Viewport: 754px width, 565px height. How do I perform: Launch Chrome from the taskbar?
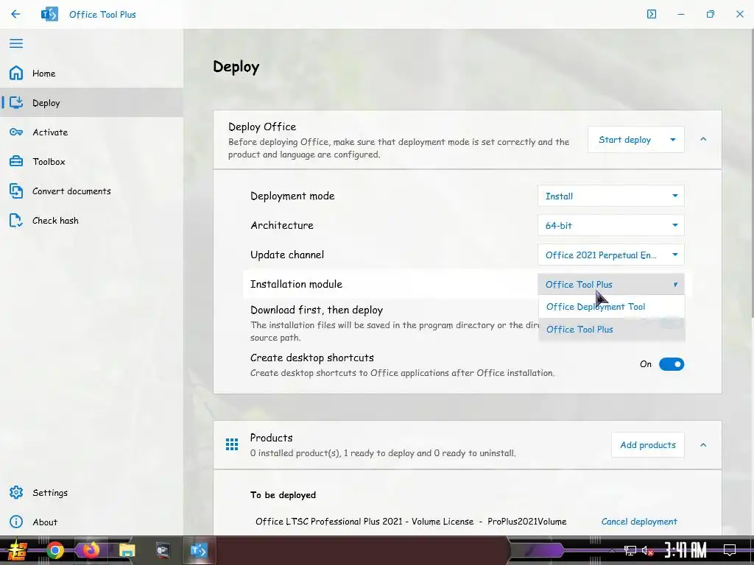54,550
